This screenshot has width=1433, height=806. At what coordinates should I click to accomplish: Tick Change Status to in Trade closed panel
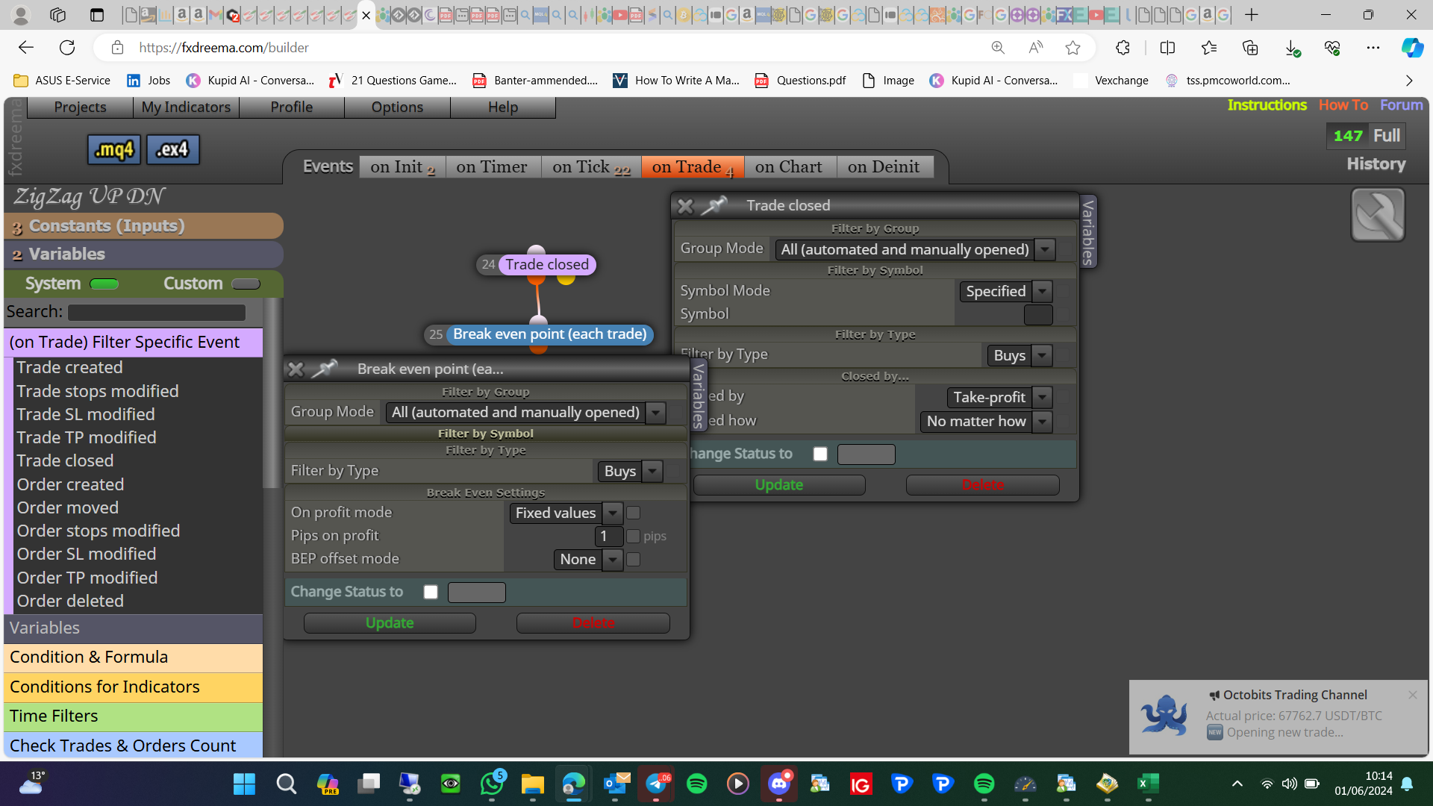coord(820,454)
